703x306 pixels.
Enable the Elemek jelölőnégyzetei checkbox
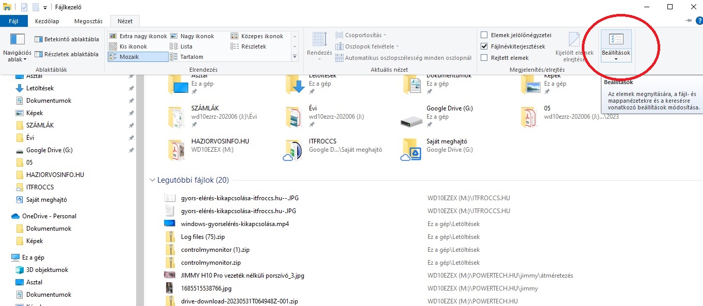(484, 35)
